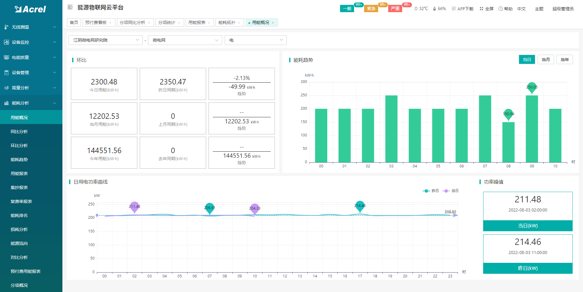Image resolution: width=583 pixels, height=292 pixels.
Task: Open the 江阴微电网研究院 dropdown
Action: point(105,40)
